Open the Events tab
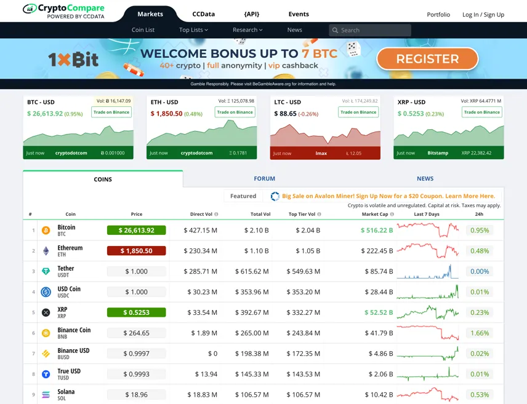This screenshot has width=527, height=404. click(x=299, y=14)
